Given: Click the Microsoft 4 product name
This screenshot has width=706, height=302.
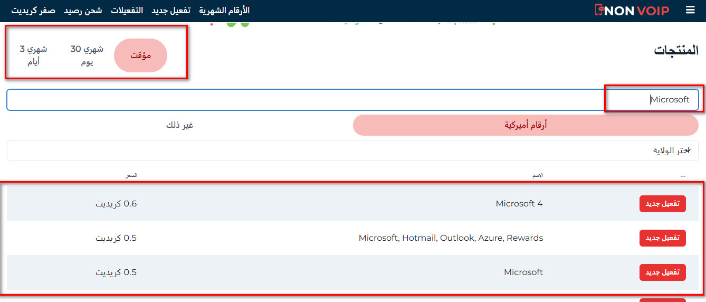Looking at the screenshot, I should point(519,204).
